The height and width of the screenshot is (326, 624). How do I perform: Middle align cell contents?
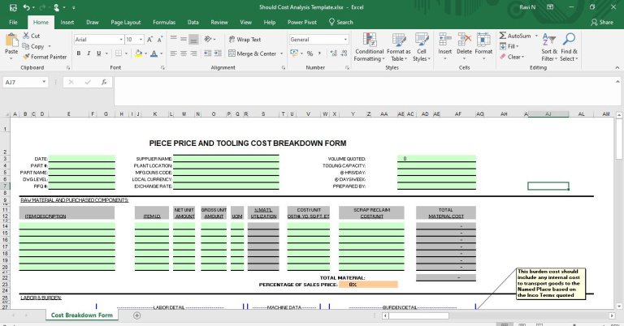pyautogui.click(x=184, y=39)
